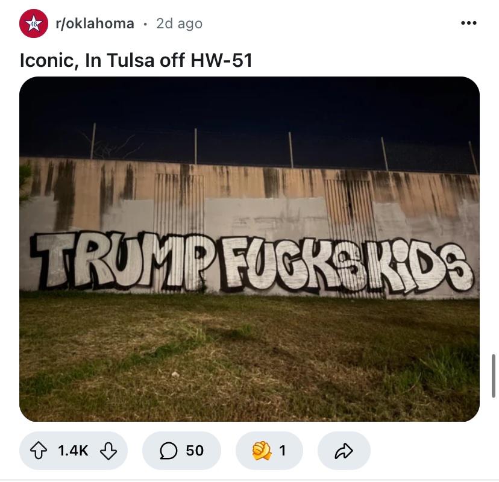Open the three-dot overflow menu
The width and height of the screenshot is (499, 482).
tap(469, 23)
